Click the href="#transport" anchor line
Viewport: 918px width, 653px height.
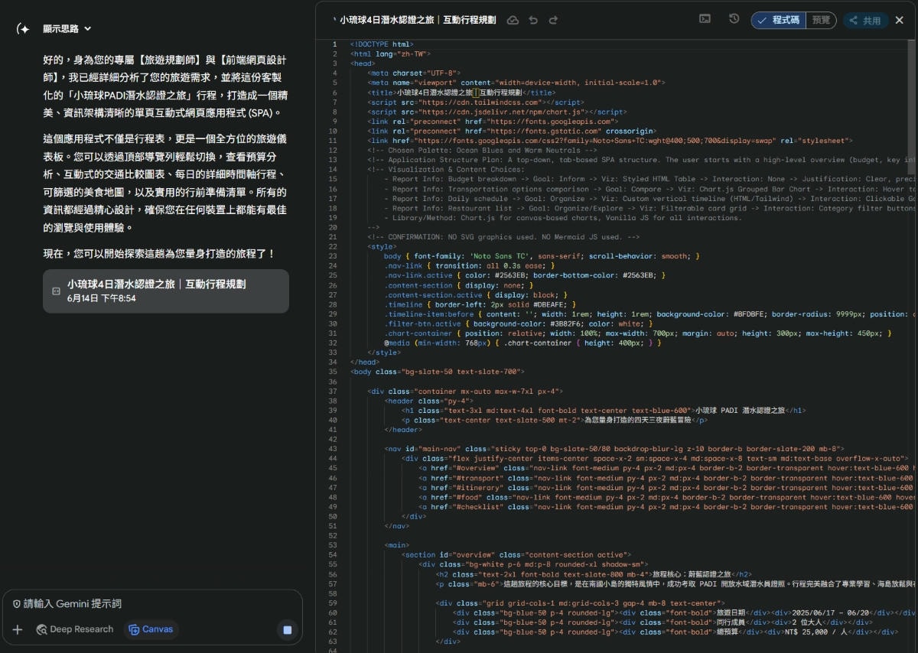tap(666, 478)
